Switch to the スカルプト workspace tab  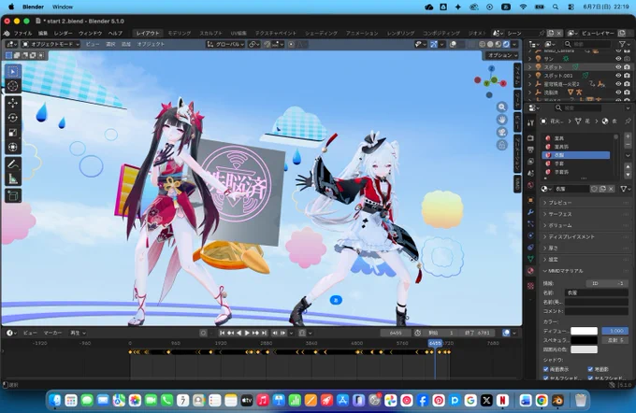[210, 34]
